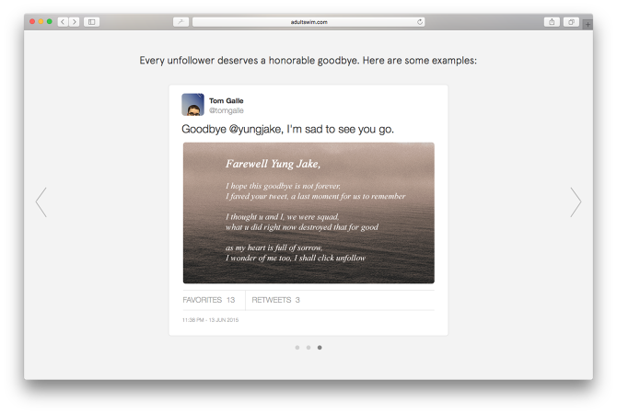Viewport: 617px width, 414px height.
Task: Open Tom Galle's profile avatar
Action: (192, 105)
